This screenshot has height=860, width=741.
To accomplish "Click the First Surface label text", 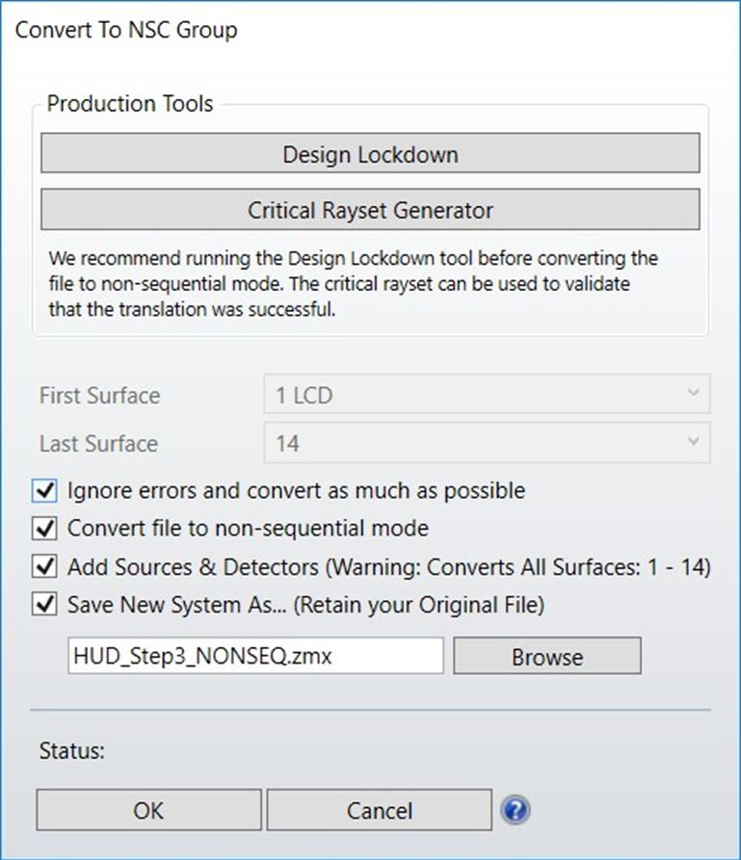I will pos(99,396).
